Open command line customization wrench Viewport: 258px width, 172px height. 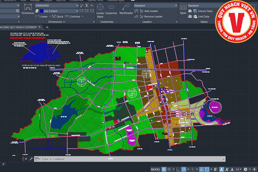[x=32, y=159]
